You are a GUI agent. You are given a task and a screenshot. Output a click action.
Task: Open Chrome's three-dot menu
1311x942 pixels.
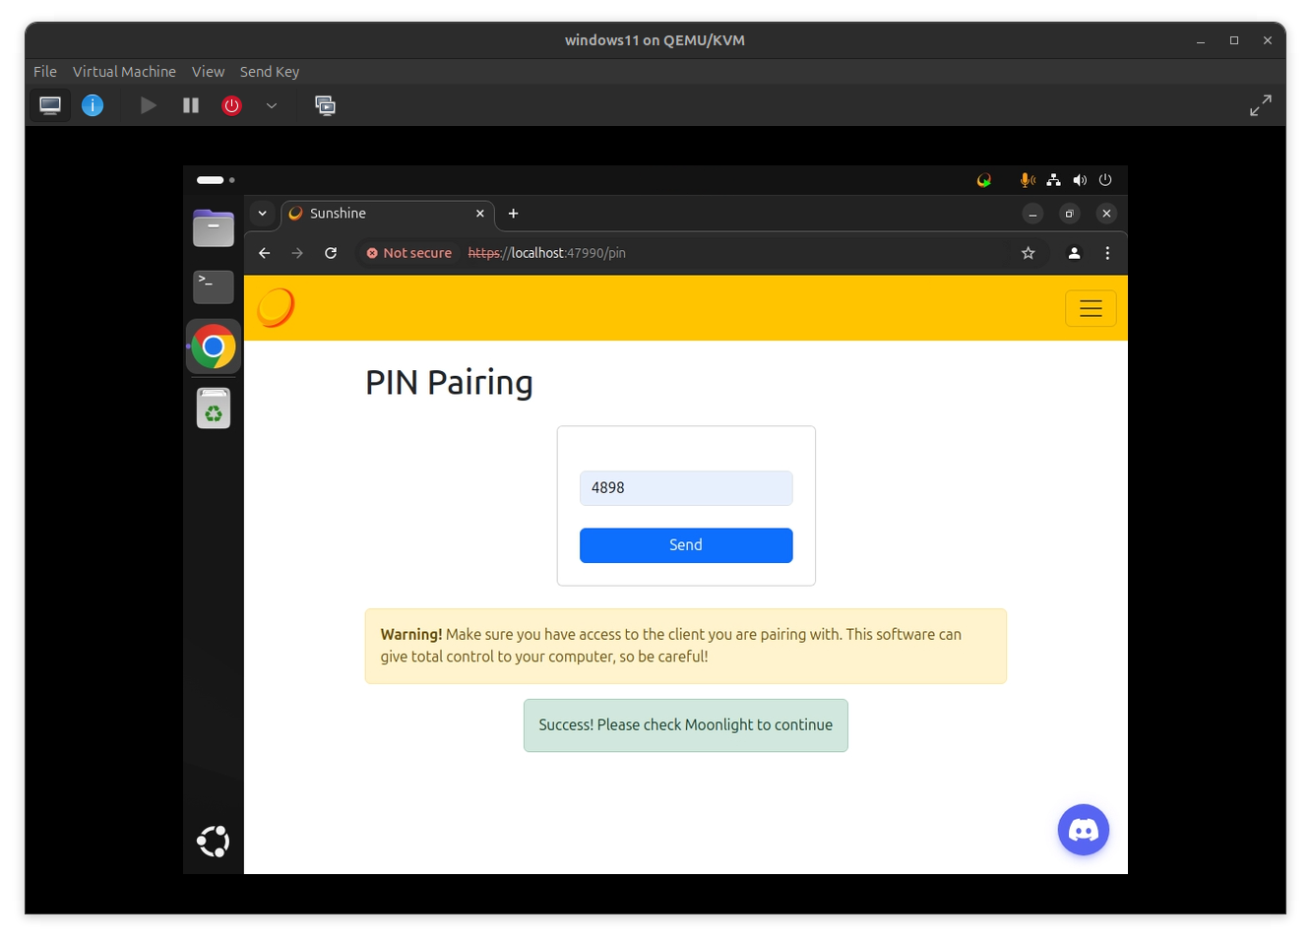[1108, 253]
